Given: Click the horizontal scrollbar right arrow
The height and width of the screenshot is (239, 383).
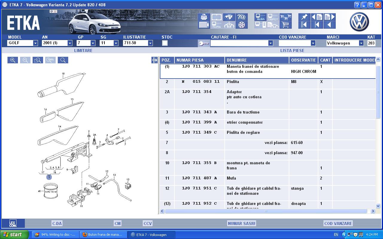Looking at the screenshot, I should point(373,211).
